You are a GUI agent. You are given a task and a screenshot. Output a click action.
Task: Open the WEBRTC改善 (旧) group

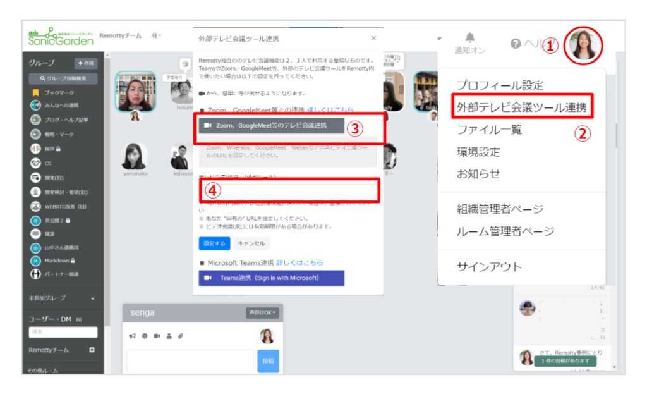[x=58, y=206]
